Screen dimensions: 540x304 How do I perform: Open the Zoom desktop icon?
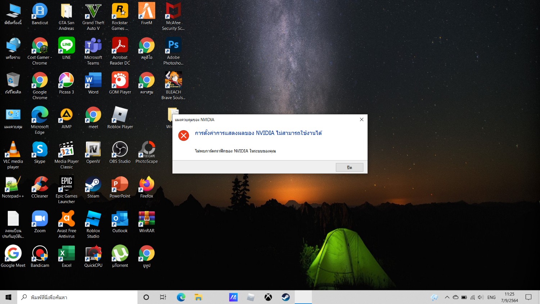coord(40,222)
